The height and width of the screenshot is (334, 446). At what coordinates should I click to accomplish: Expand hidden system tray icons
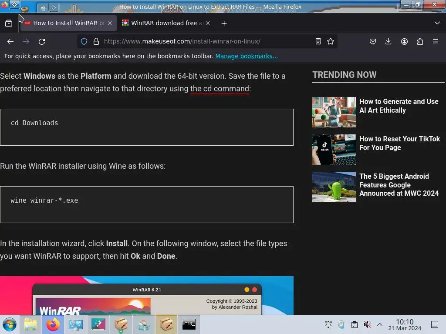tap(380, 324)
